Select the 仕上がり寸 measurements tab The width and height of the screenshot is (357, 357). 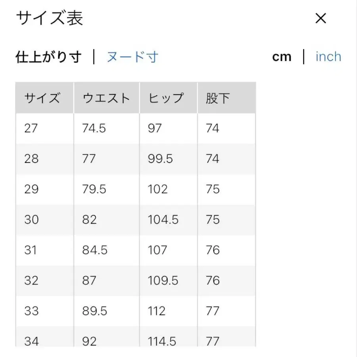48,57
